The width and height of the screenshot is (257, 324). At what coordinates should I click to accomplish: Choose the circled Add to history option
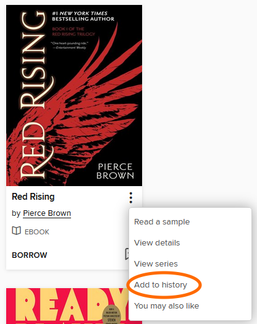(x=161, y=285)
